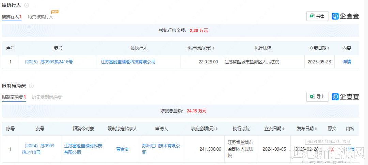Click 企查查 logo in 限制高消费 section

point(345,96)
